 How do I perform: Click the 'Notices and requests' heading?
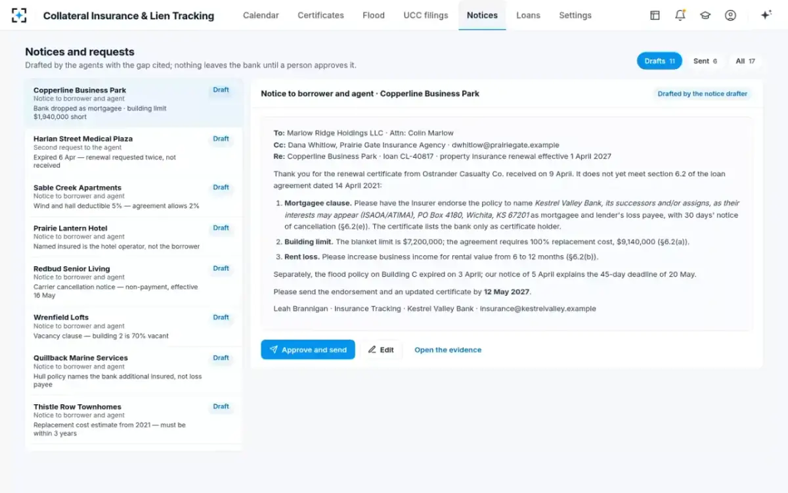click(79, 52)
